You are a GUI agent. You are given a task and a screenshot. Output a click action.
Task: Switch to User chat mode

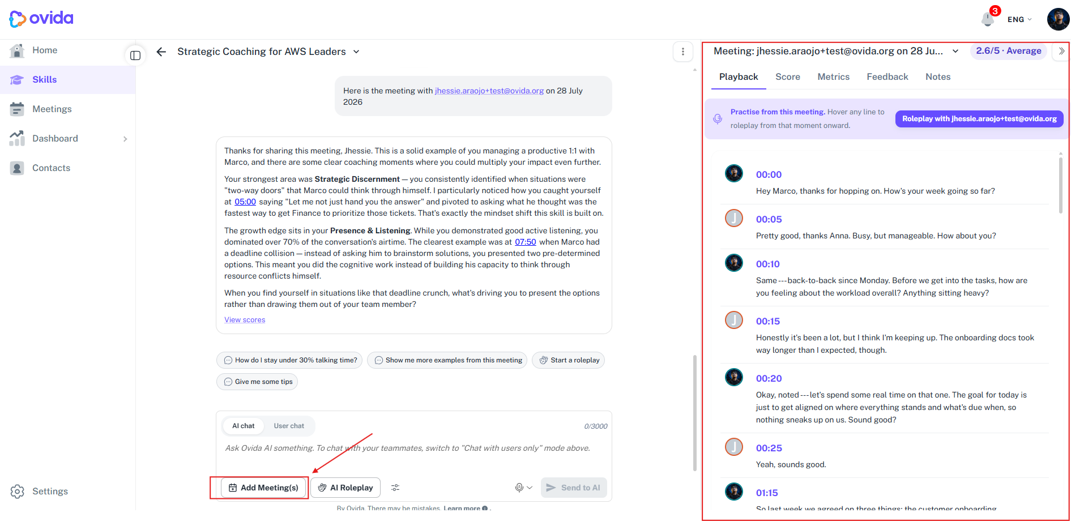(x=289, y=426)
